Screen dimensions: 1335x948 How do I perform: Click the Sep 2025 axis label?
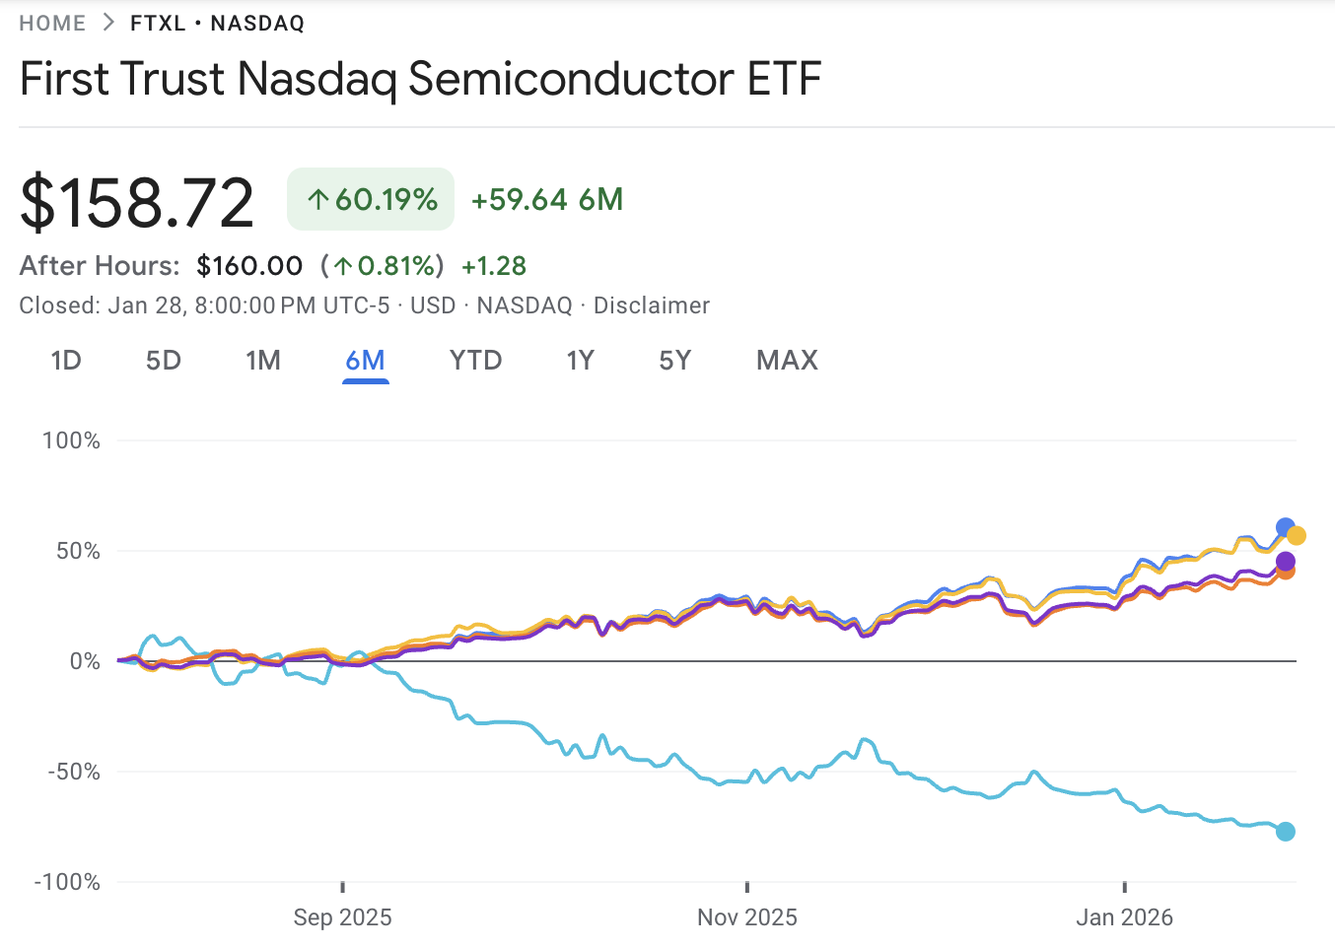point(341,916)
